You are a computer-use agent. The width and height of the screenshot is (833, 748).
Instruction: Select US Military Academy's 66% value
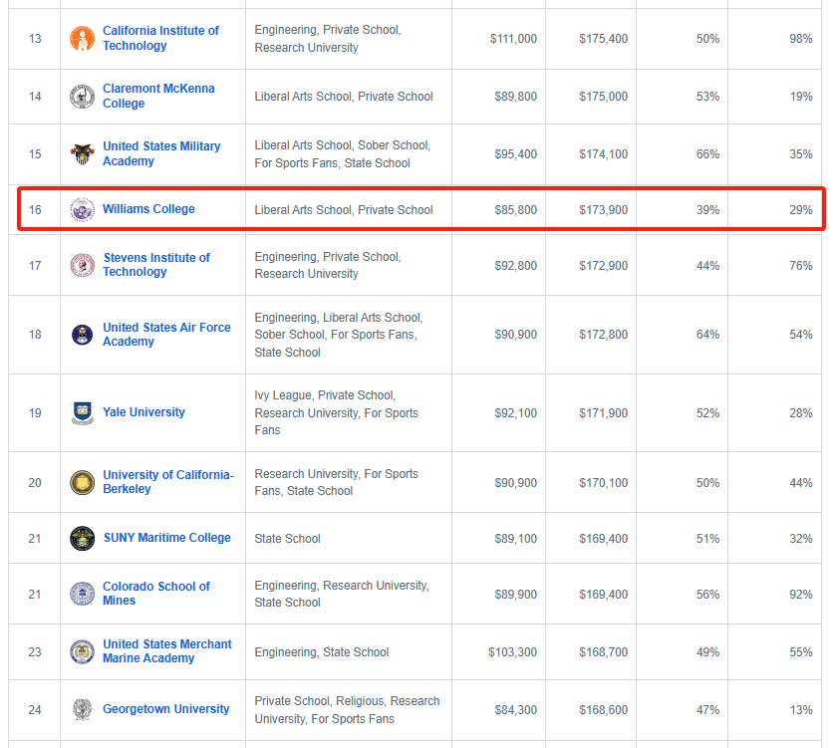pyautogui.click(x=708, y=154)
